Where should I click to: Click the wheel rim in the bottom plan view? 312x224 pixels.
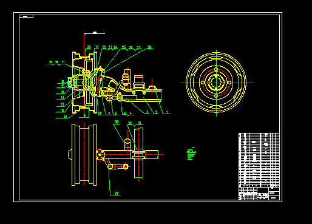point(84,155)
